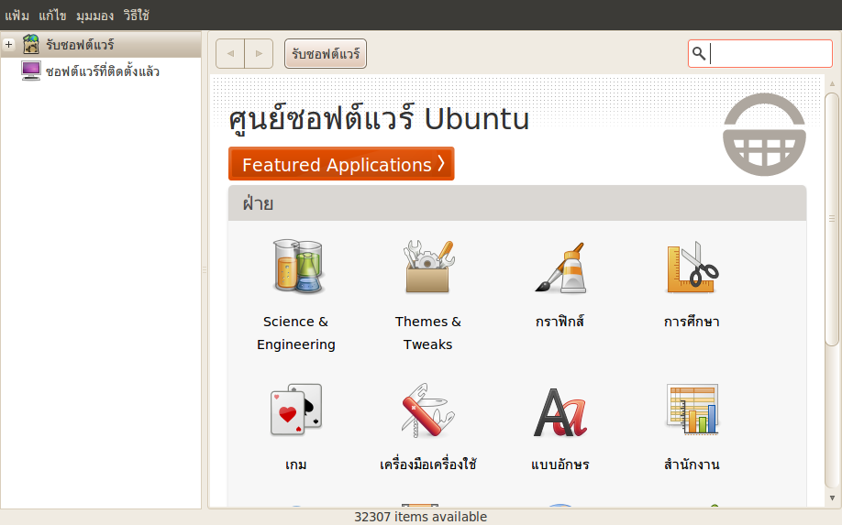Open the Science & Engineering category icon
The height and width of the screenshot is (525, 842).
(x=297, y=266)
